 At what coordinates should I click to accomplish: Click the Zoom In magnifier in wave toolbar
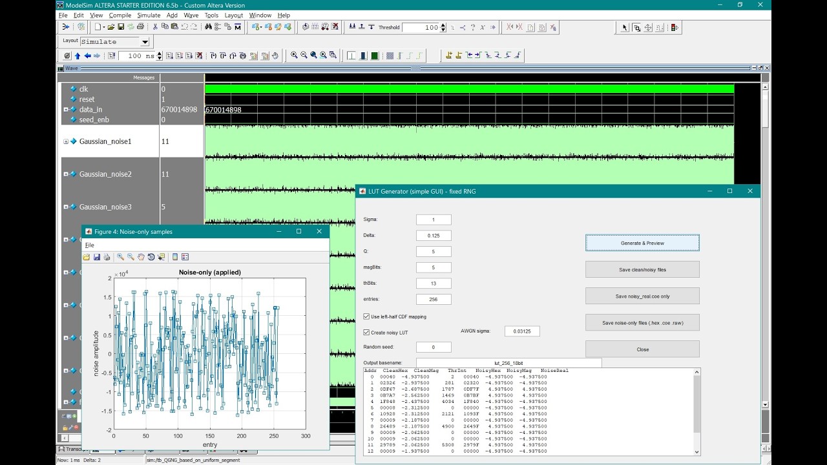(x=294, y=56)
